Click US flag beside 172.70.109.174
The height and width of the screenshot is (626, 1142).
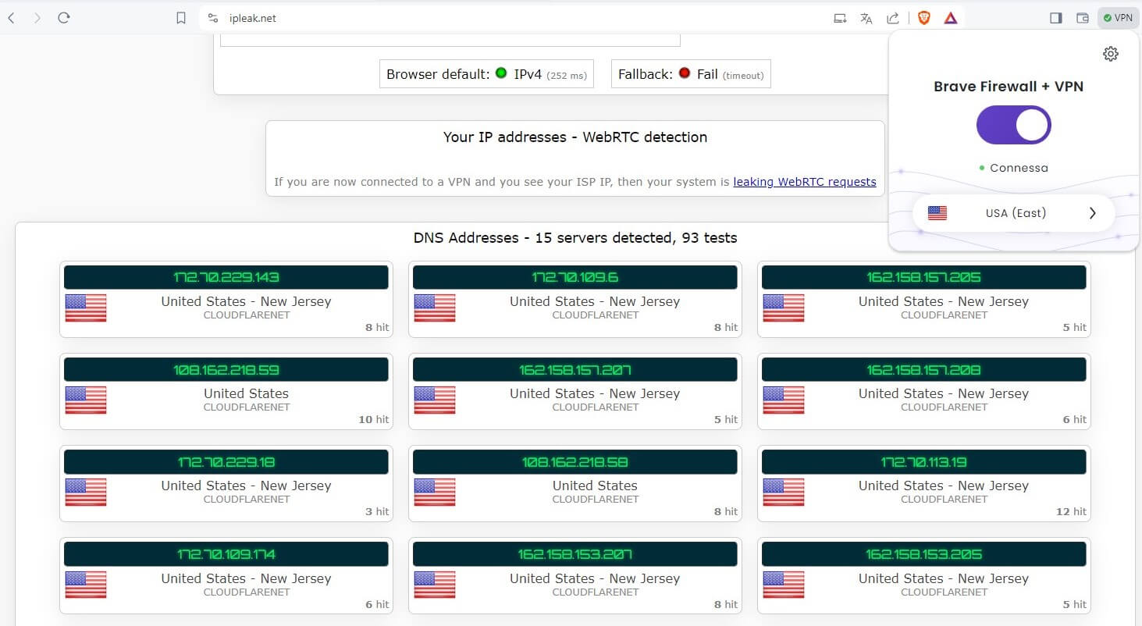(x=86, y=585)
